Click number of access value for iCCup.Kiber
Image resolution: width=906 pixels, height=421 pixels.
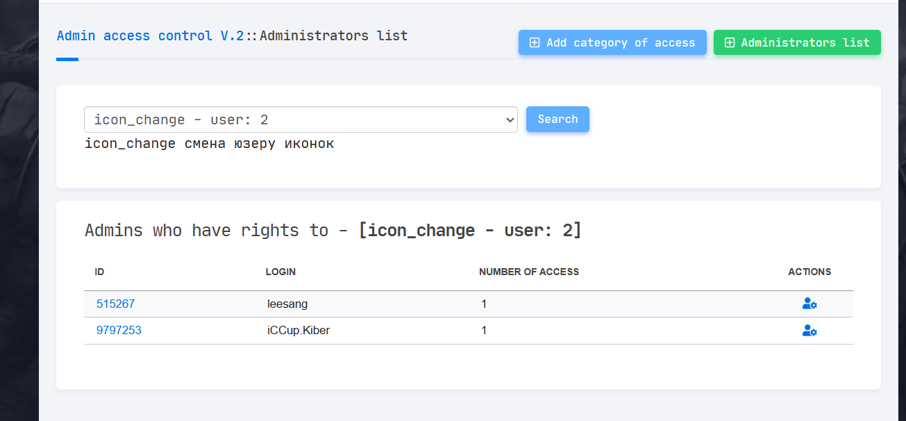point(484,331)
